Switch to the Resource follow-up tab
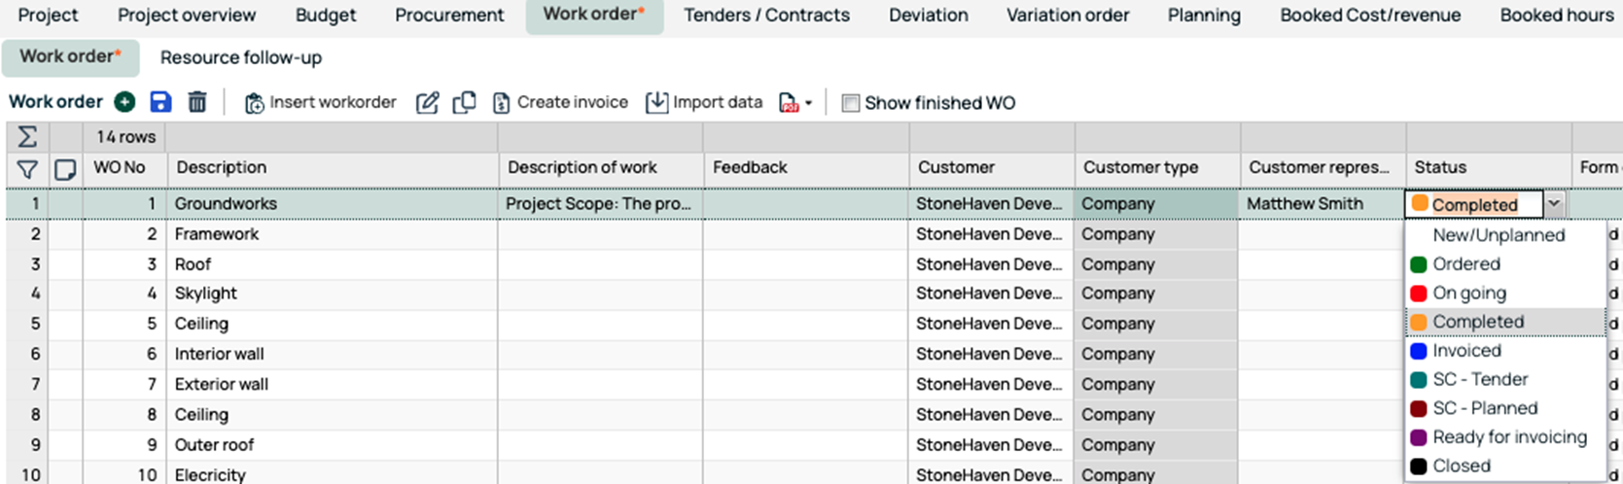This screenshot has height=484, width=1623. 240,57
